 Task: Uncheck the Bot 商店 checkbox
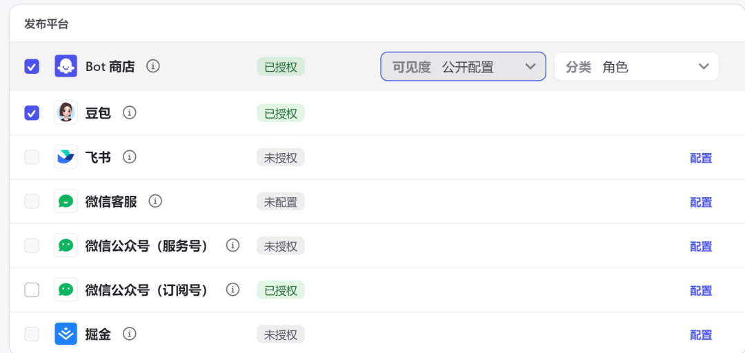[x=32, y=67]
